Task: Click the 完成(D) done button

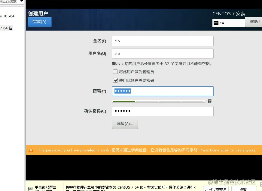Action: tap(40, 22)
